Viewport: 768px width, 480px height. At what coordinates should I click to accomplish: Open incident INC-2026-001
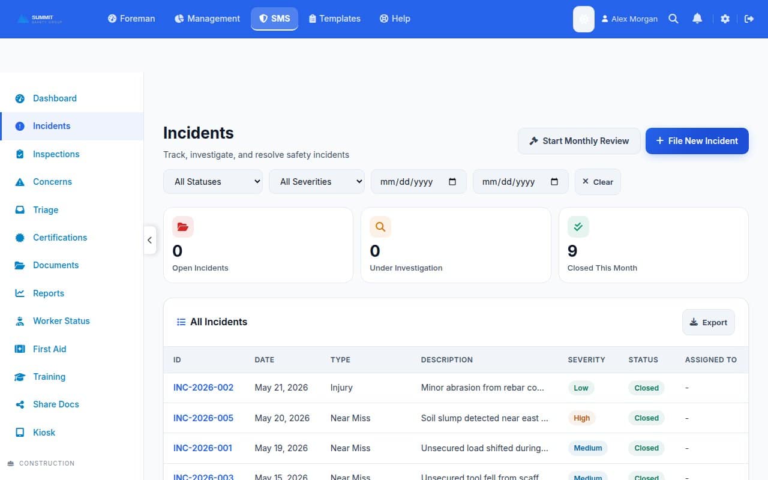click(203, 448)
